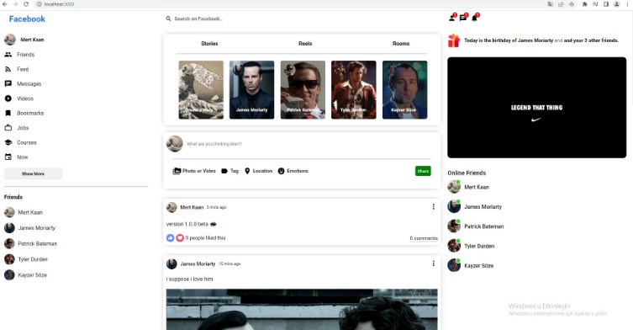The height and width of the screenshot is (330, 633).
Task: Select Kayzer Söze in Friends list
Action: pyautogui.click(x=25, y=275)
